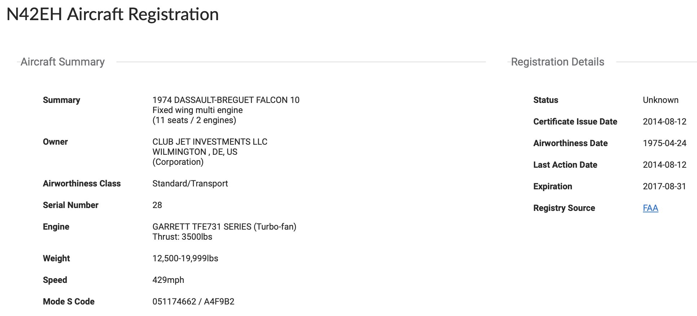This screenshot has height=316, width=697.
Task: Click the Expiration date 2017-08-31
Action: (664, 186)
